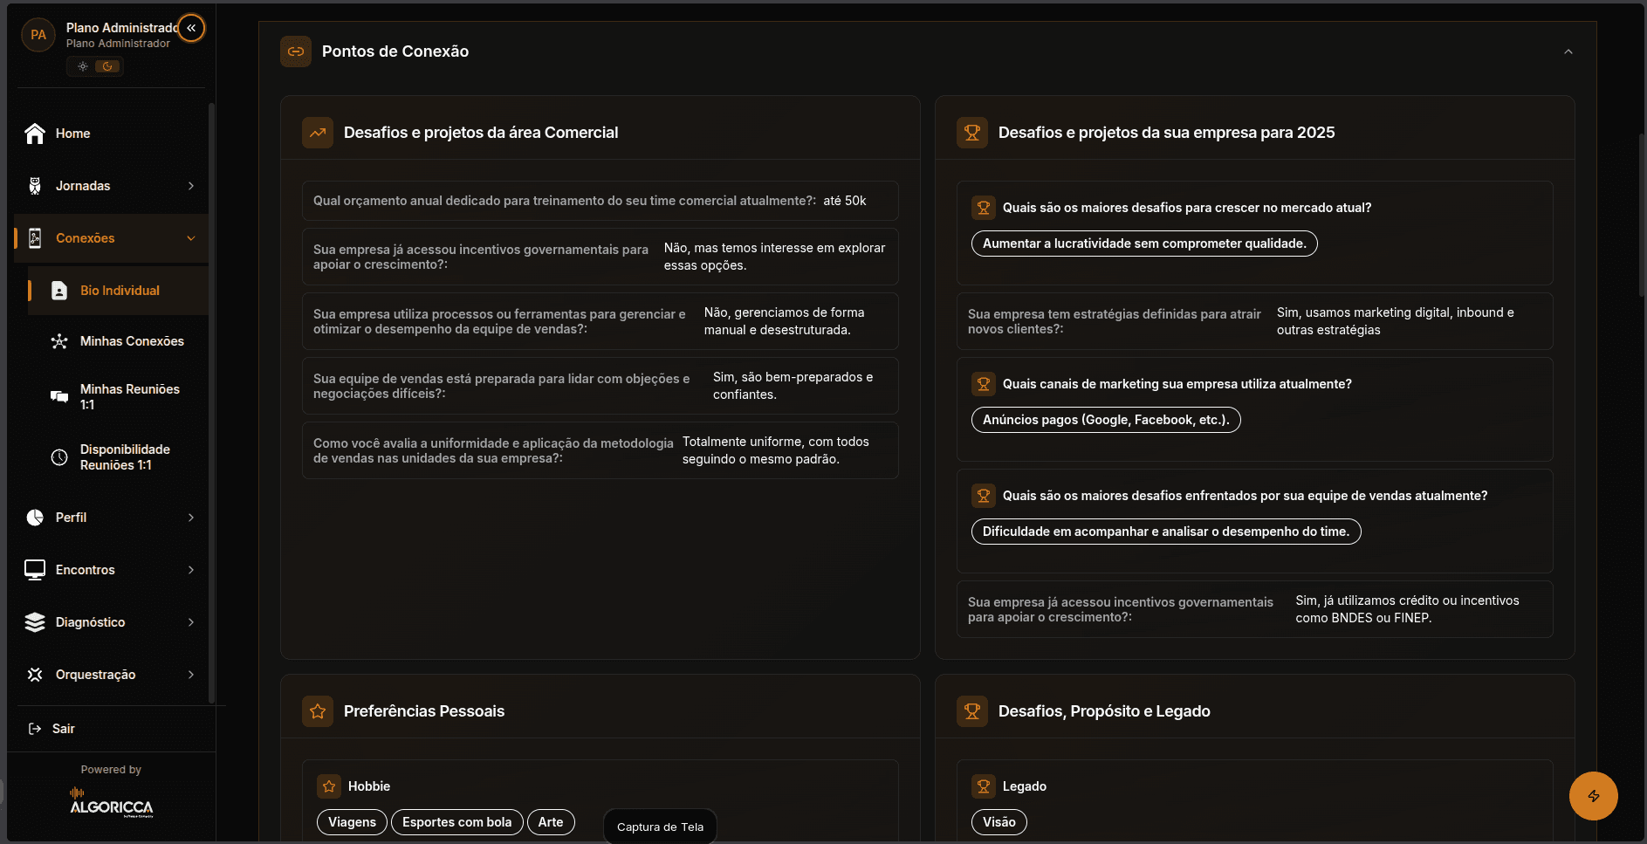1647x844 pixels.
Task: Click the Diagnóstico layers icon
Action: coord(35,622)
